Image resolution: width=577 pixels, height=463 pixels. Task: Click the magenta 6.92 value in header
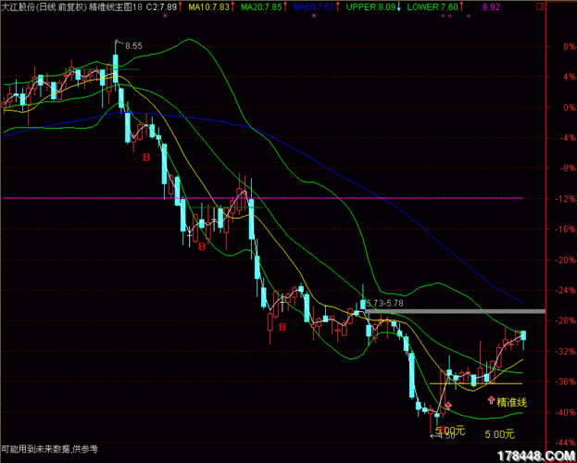pyautogui.click(x=490, y=6)
